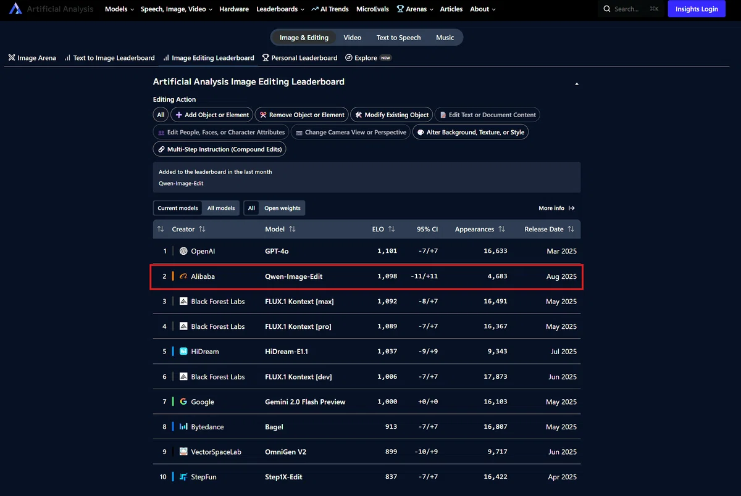This screenshot has height=496, width=741.
Task: Click the HiDream-E1.1 model name
Action: coord(287,352)
